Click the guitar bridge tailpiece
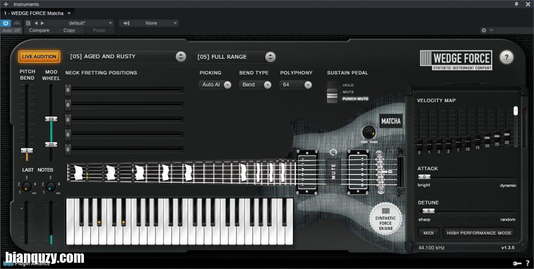This screenshot has height=269, width=534. pyautogui.click(x=400, y=172)
